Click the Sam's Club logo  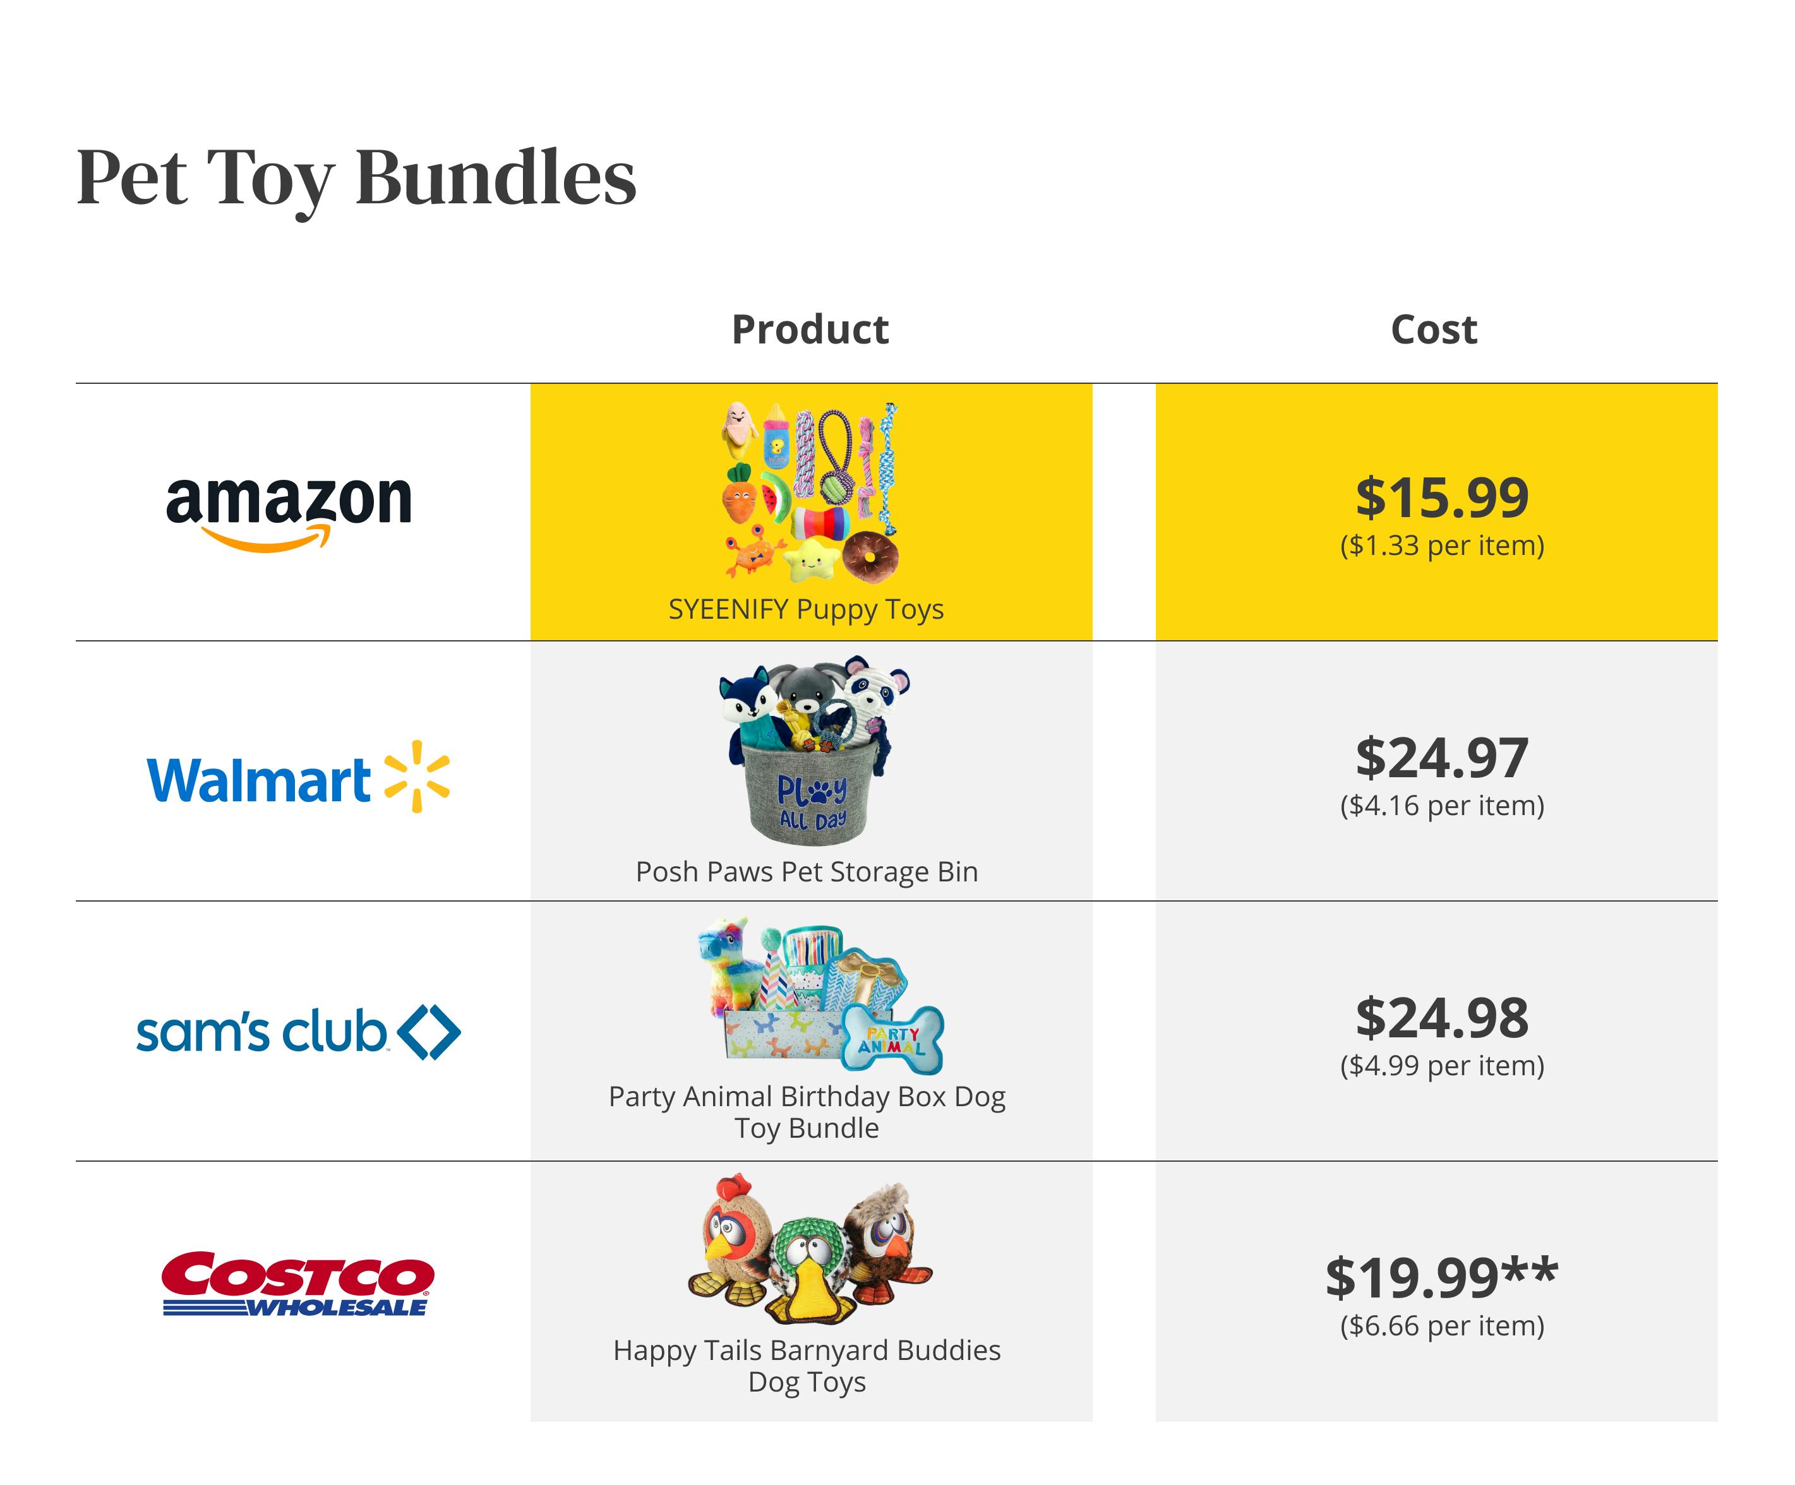(297, 1032)
